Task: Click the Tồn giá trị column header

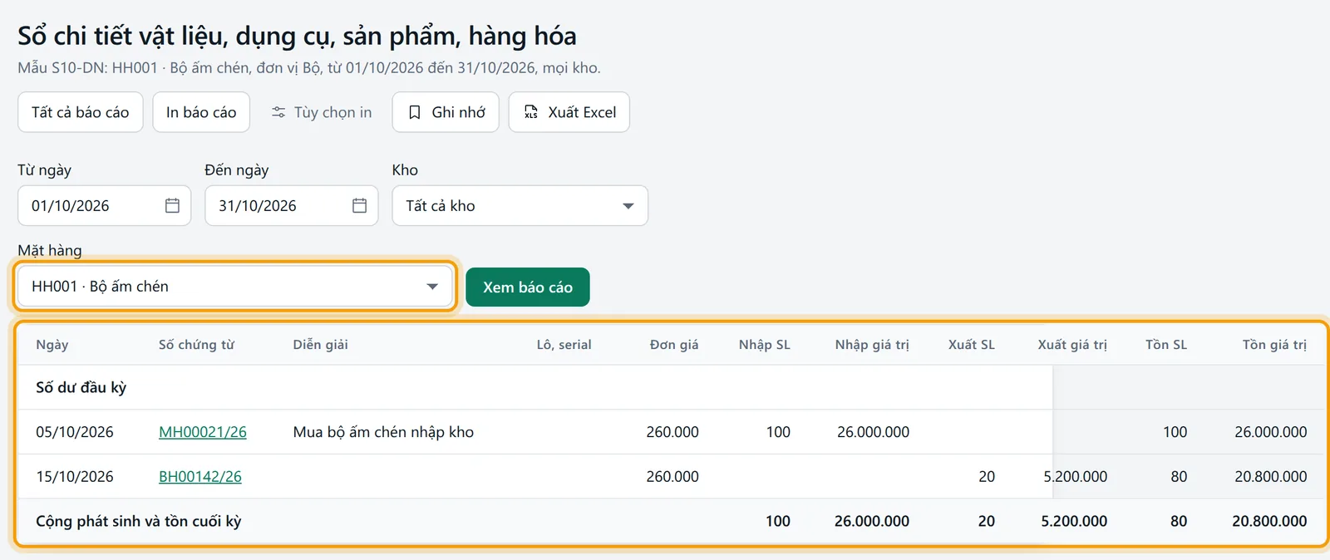Action: coord(1274,345)
